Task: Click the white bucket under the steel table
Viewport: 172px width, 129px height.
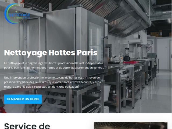Action: coord(107,92)
